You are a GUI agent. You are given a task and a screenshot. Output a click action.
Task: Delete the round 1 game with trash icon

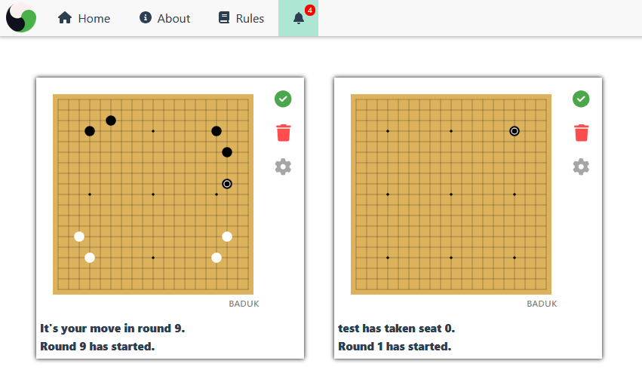(581, 133)
